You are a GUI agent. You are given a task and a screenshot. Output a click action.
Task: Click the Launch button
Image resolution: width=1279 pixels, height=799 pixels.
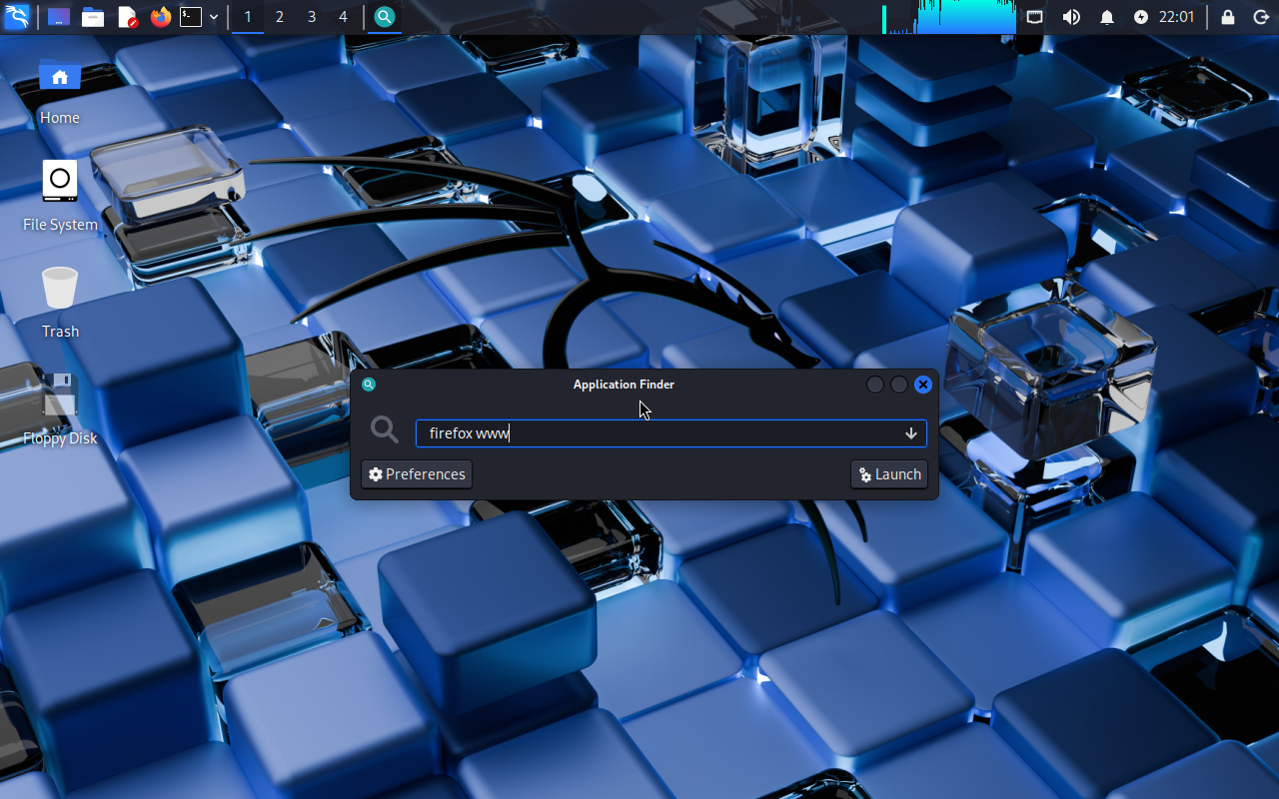889,474
